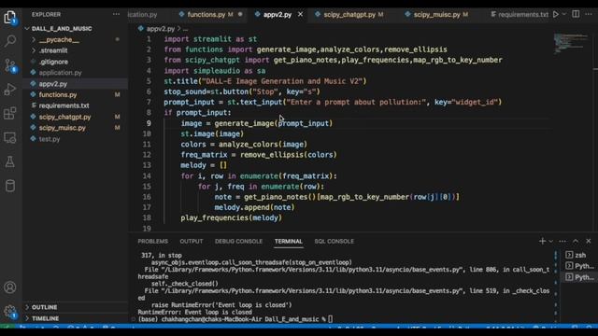The height and width of the screenshot is (336, 598).
Task: Open scipy_chatgpt.py in explorer tree
Action: click(x=76, y=117)
